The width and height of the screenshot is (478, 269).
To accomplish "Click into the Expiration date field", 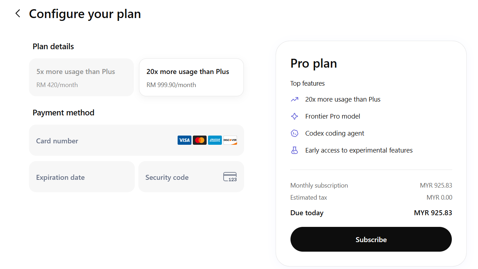I will (82, 177).
